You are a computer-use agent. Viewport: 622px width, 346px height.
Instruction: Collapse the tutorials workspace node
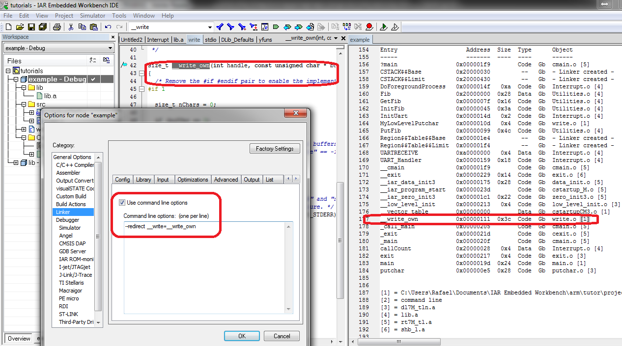pos(8,71)
